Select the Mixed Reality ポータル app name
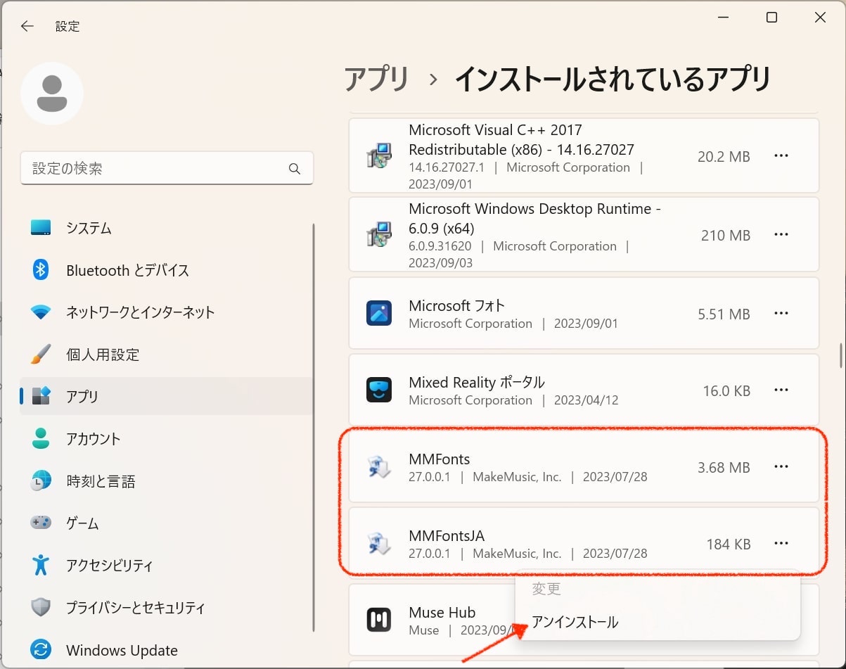846x669 pixels. [477, 382]
